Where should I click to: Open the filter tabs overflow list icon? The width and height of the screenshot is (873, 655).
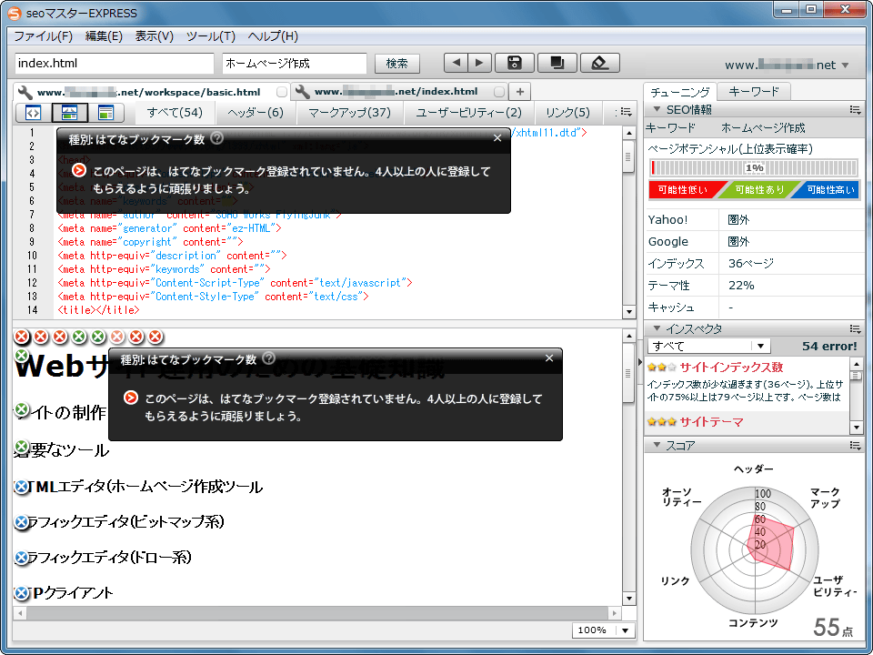[x=626, y=113]
